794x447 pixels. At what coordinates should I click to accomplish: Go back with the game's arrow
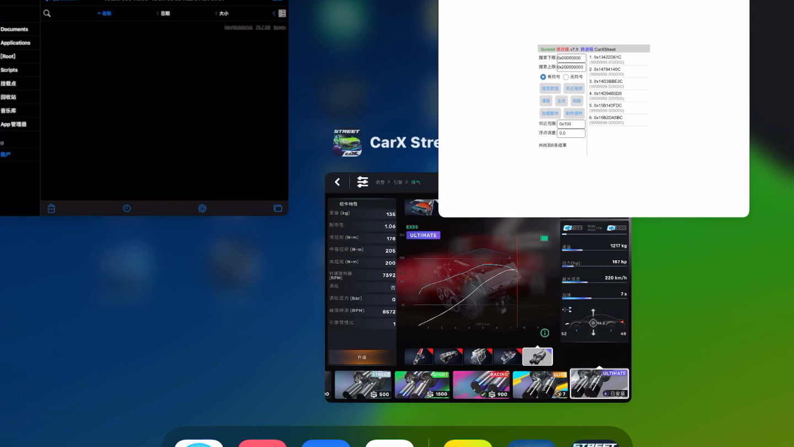click(337, 182)
